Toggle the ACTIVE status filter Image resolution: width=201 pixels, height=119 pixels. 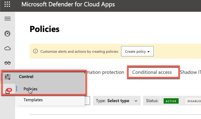[171, 101]
